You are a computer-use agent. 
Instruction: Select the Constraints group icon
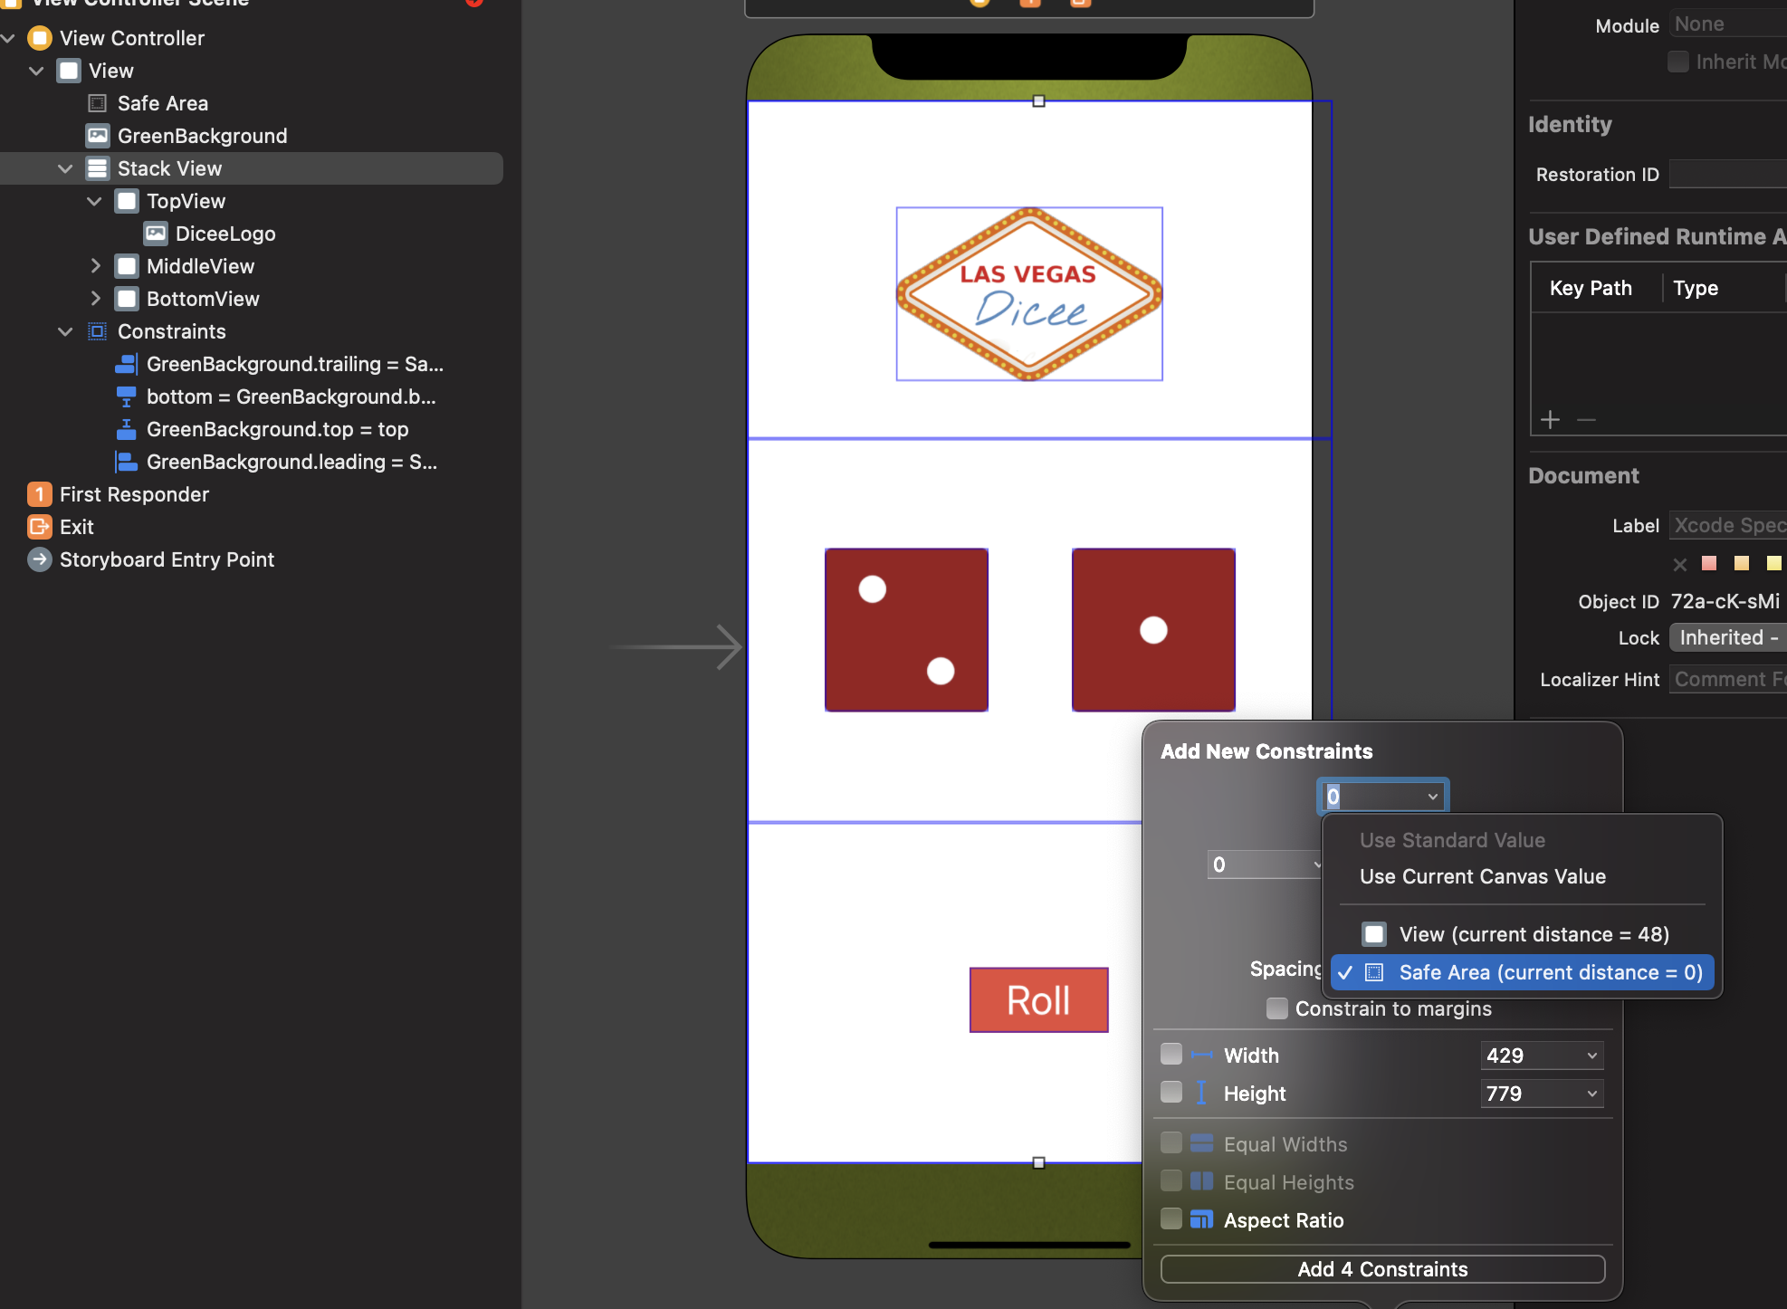pyautogui.click(x=98, y=331)
